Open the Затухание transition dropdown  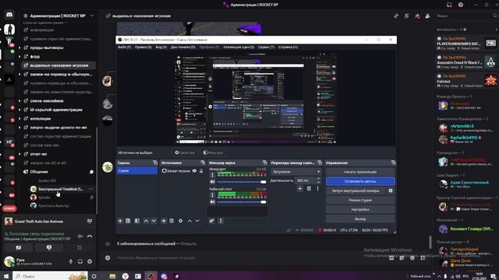[296, 172]
